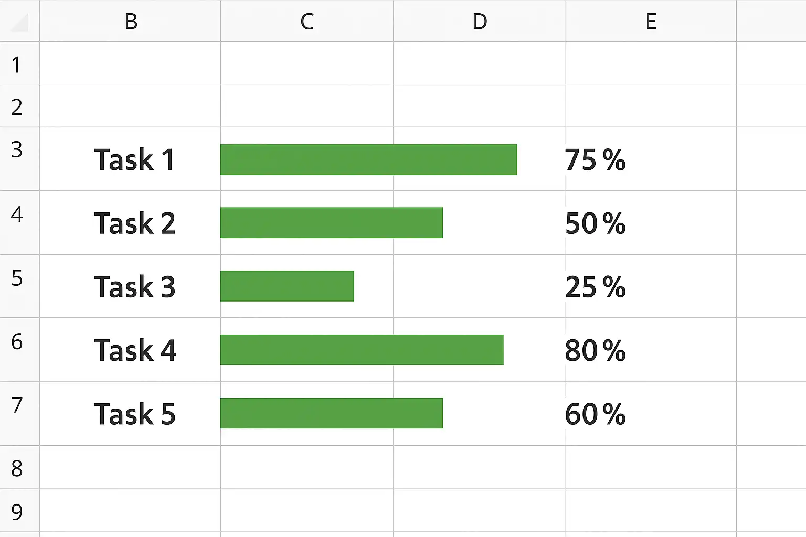Click the Task 2 label cell
The width and height of the screenshot is (806, 537).
point(134,223)
